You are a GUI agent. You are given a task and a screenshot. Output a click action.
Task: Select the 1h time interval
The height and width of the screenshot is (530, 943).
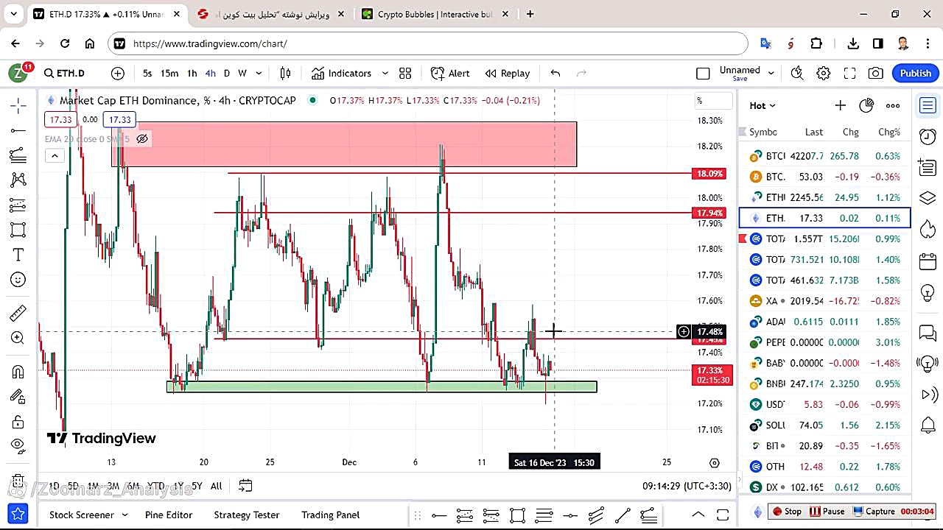(192, 73)
